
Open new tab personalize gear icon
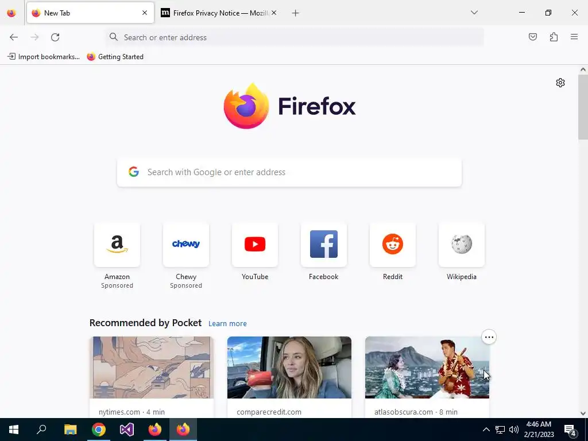[x=560, y=83]
